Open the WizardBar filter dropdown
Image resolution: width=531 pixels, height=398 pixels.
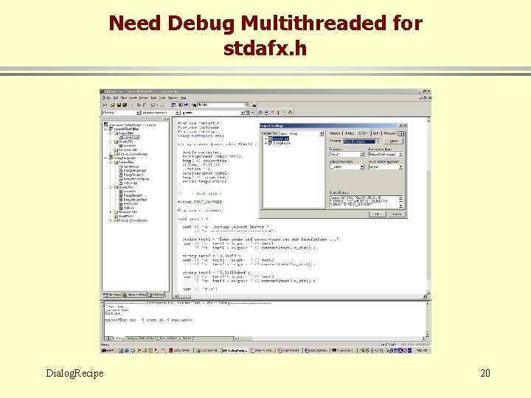[x=177, y=113]
